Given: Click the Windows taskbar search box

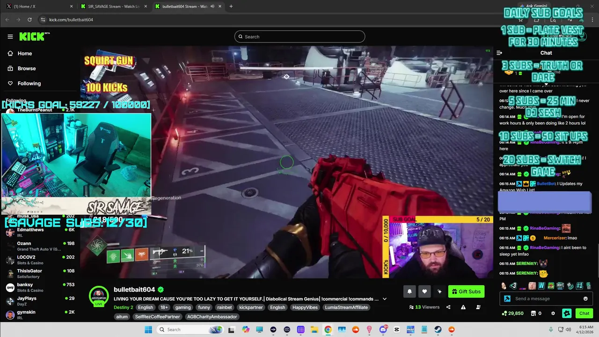Looking at the screenshot, I should tap(190, 330).
